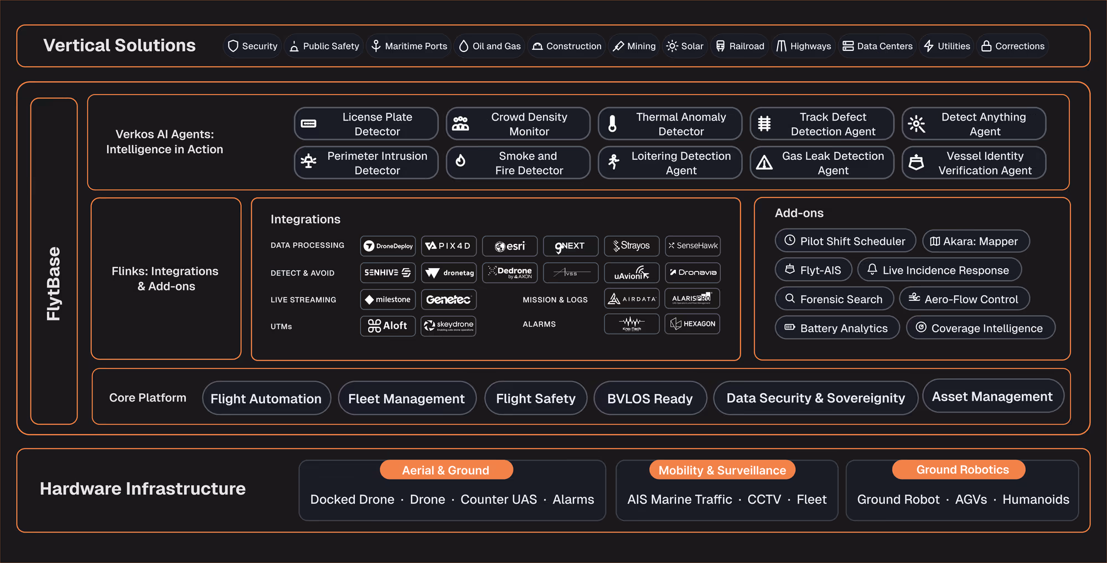
Task: Click the Counter UAS text
Action: click(x=499, y=499)
